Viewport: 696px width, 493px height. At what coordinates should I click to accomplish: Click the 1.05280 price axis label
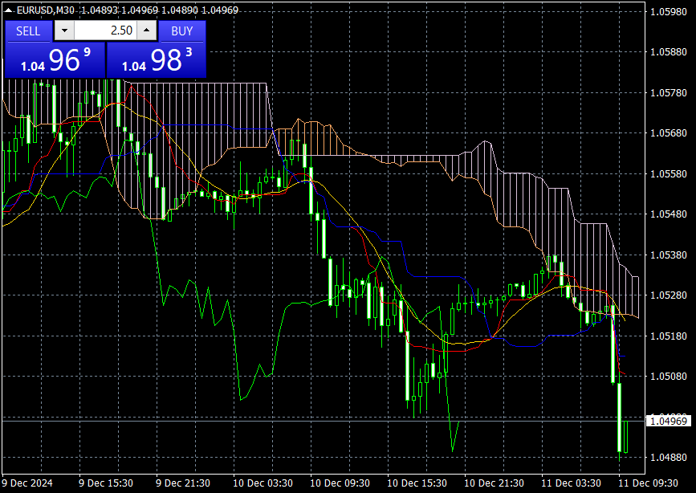pyautogui.click(x=669, y=295)
